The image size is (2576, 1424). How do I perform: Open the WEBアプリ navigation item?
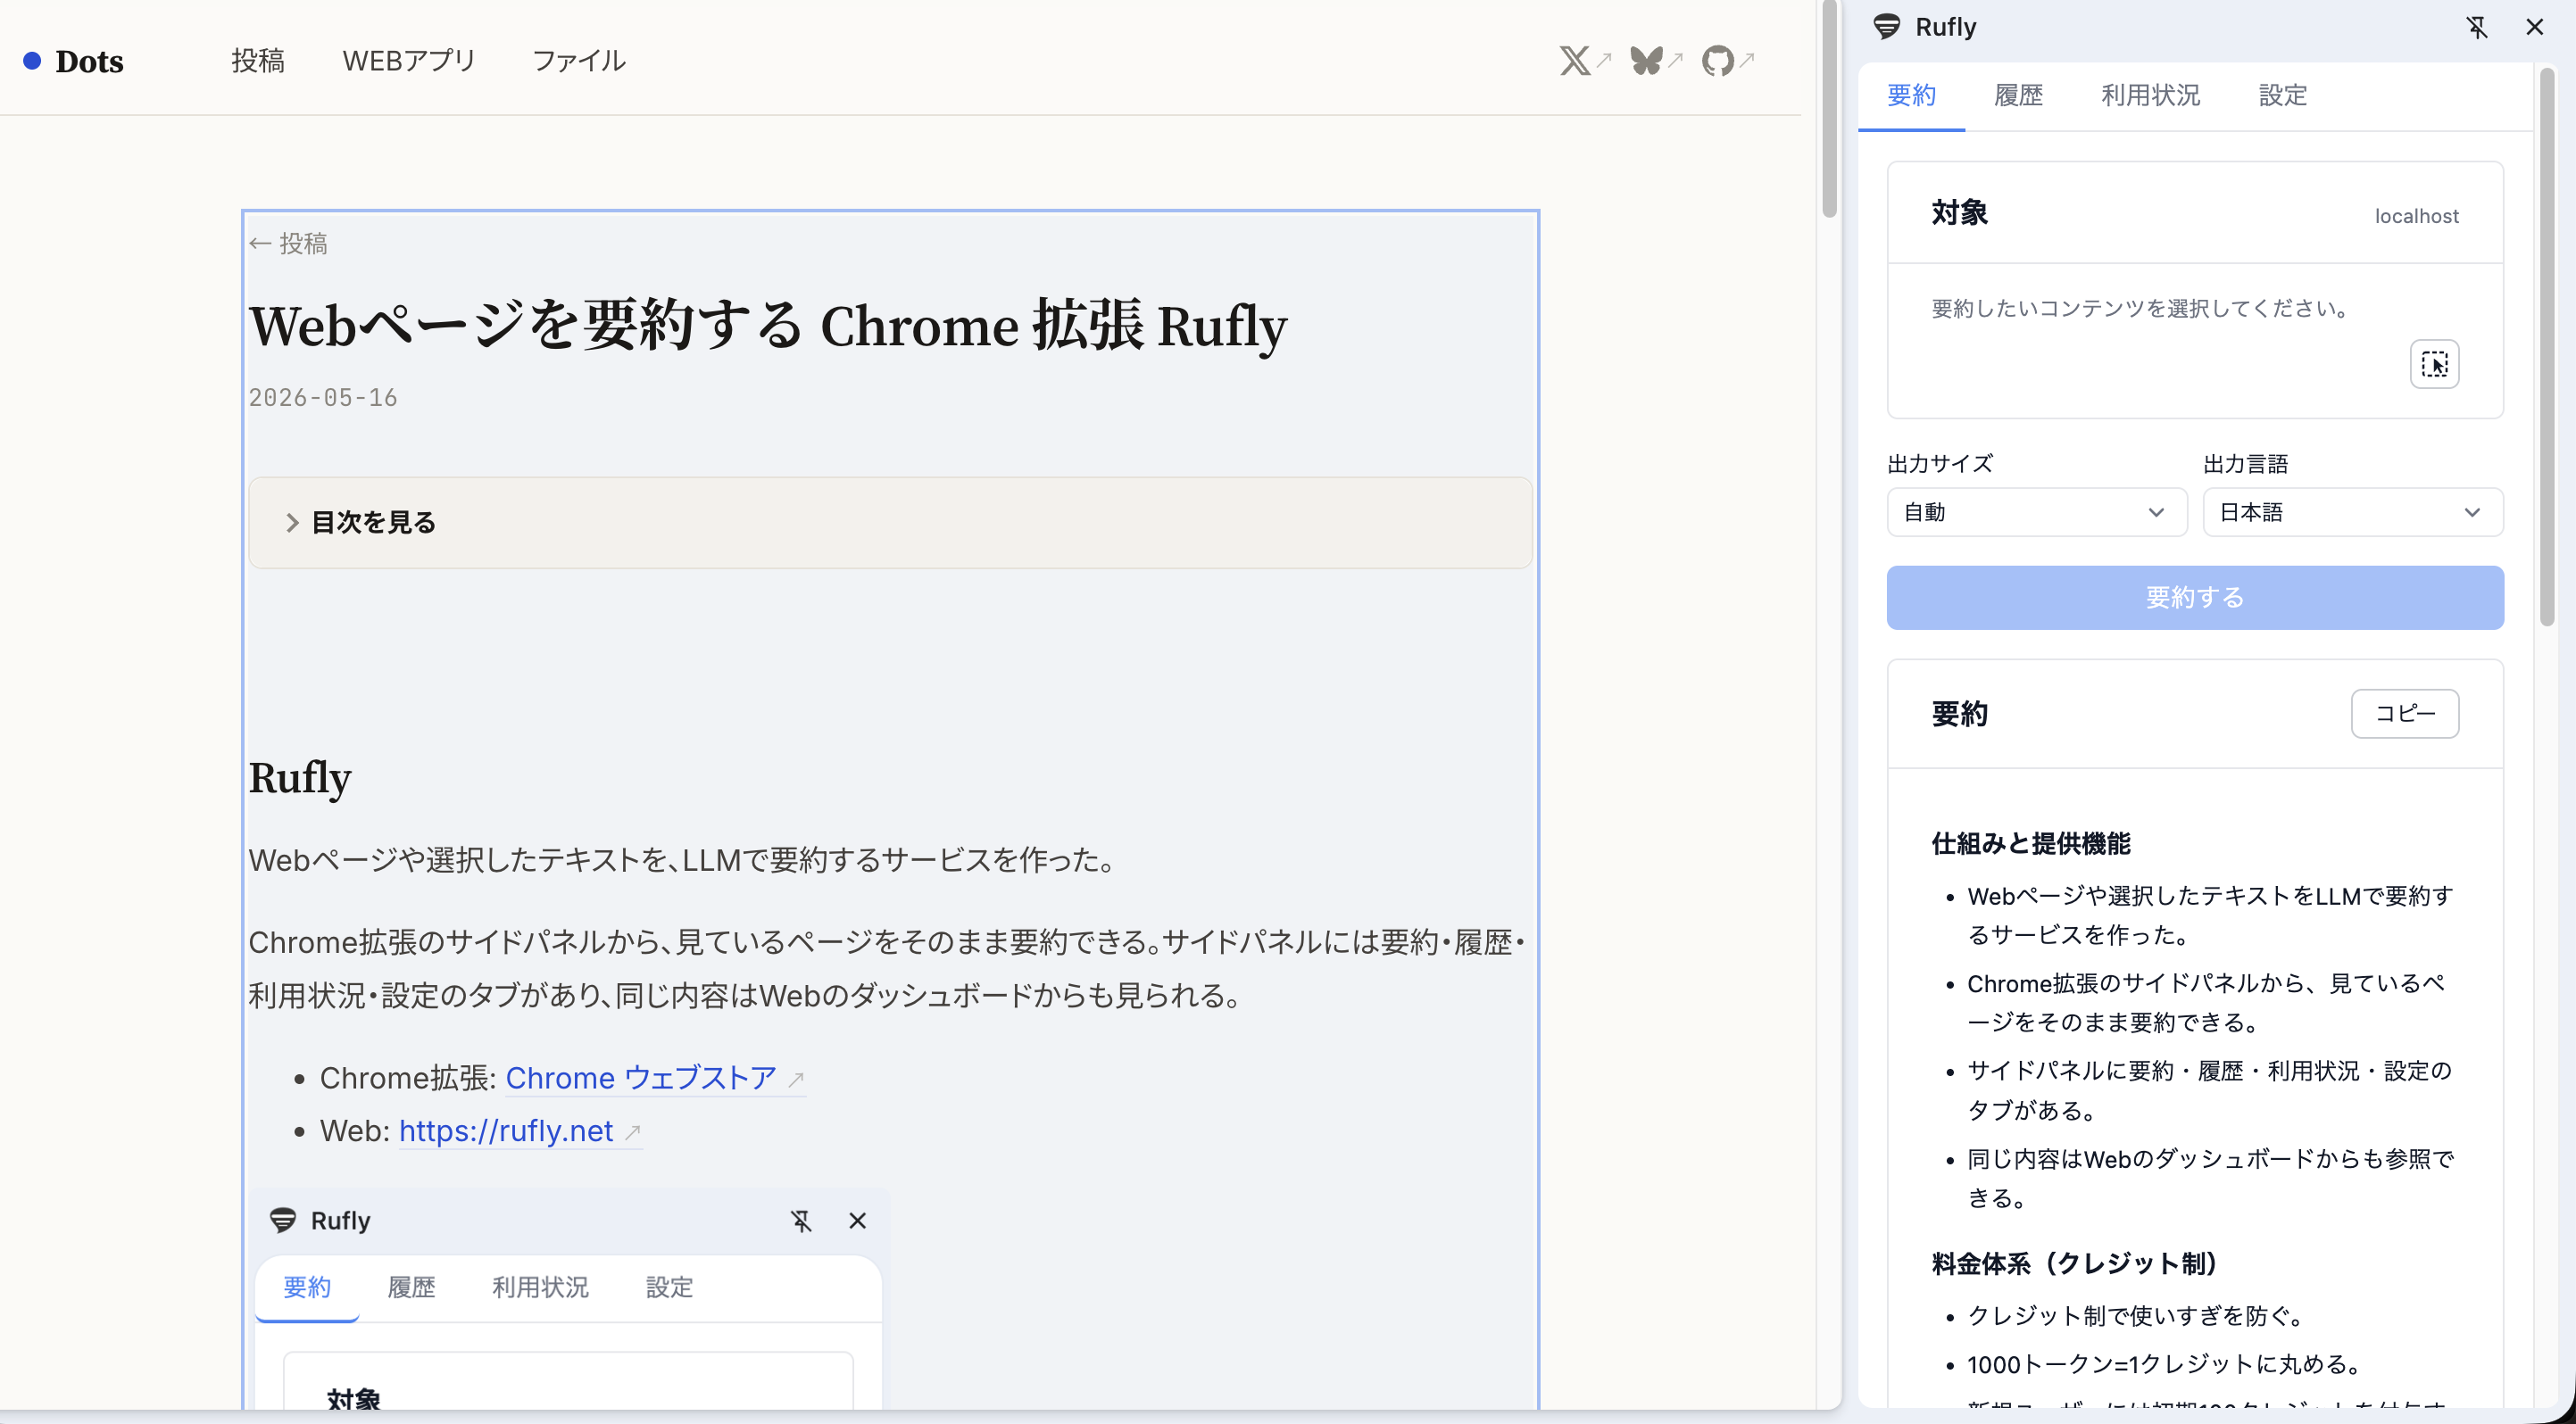[408, 61]
